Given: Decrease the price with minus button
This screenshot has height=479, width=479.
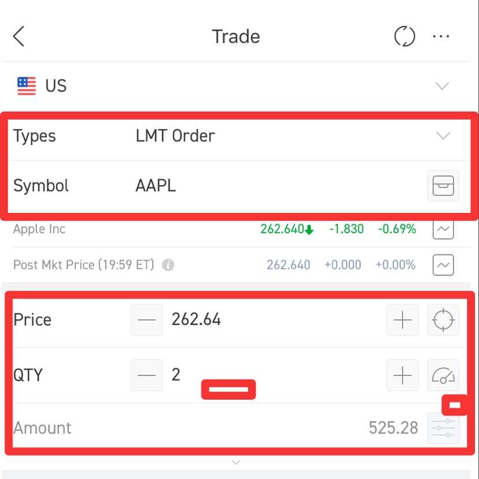Looking at the screenshot, I should pyautogui.click(x=147, y=319).
